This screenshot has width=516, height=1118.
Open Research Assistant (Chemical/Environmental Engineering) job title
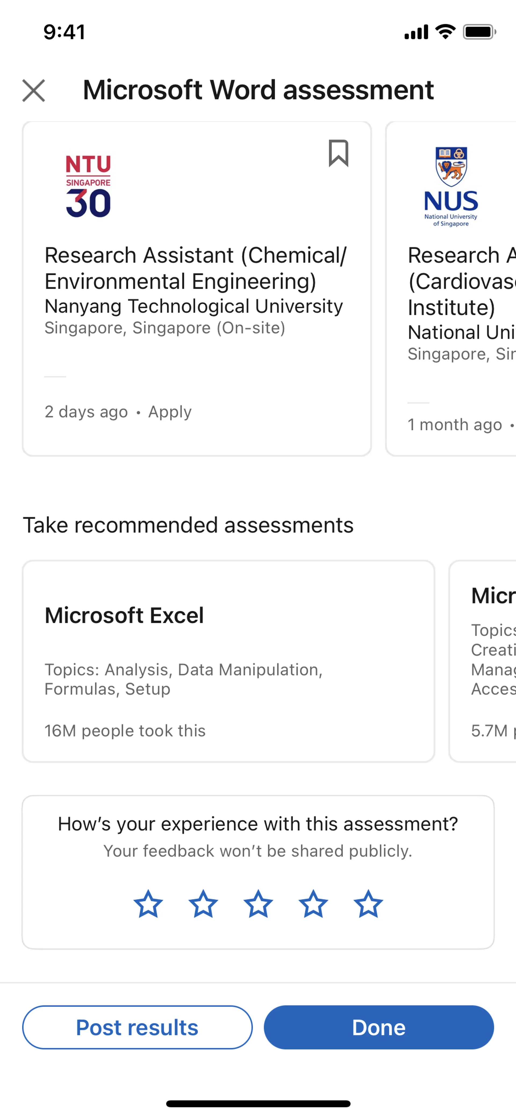tap(195, 268)
